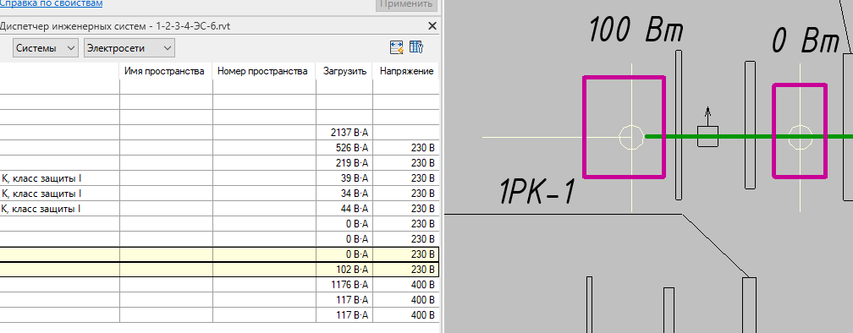The image size is (853, 333).
Task: Select the 526 В·А load cell
Action: [x=344, y=148]
